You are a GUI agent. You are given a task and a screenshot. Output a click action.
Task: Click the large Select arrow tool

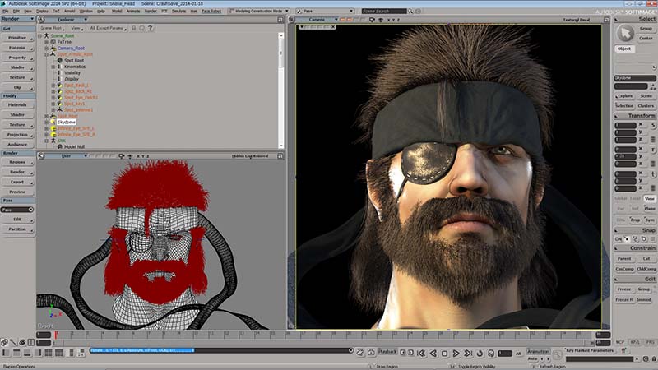pyautogui.click(x=625, y=33)
